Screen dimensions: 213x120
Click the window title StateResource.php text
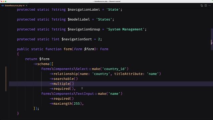(x=101, y=1)
